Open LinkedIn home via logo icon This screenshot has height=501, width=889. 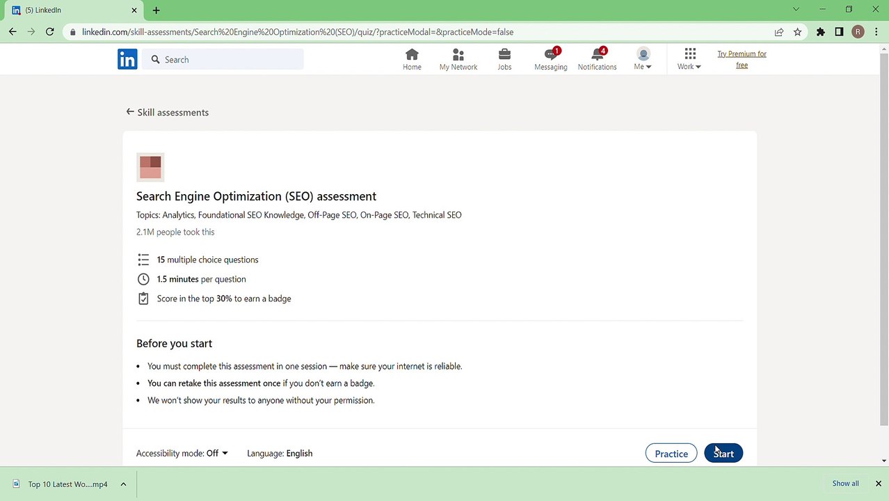point(127,59)
